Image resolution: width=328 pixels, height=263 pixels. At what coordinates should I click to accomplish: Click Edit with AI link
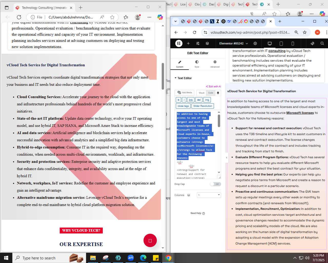(x=213, y=87)
